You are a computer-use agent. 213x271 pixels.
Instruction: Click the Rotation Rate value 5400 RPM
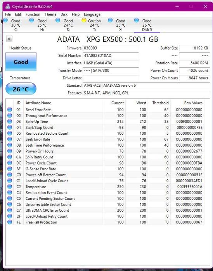pos(194,63)
